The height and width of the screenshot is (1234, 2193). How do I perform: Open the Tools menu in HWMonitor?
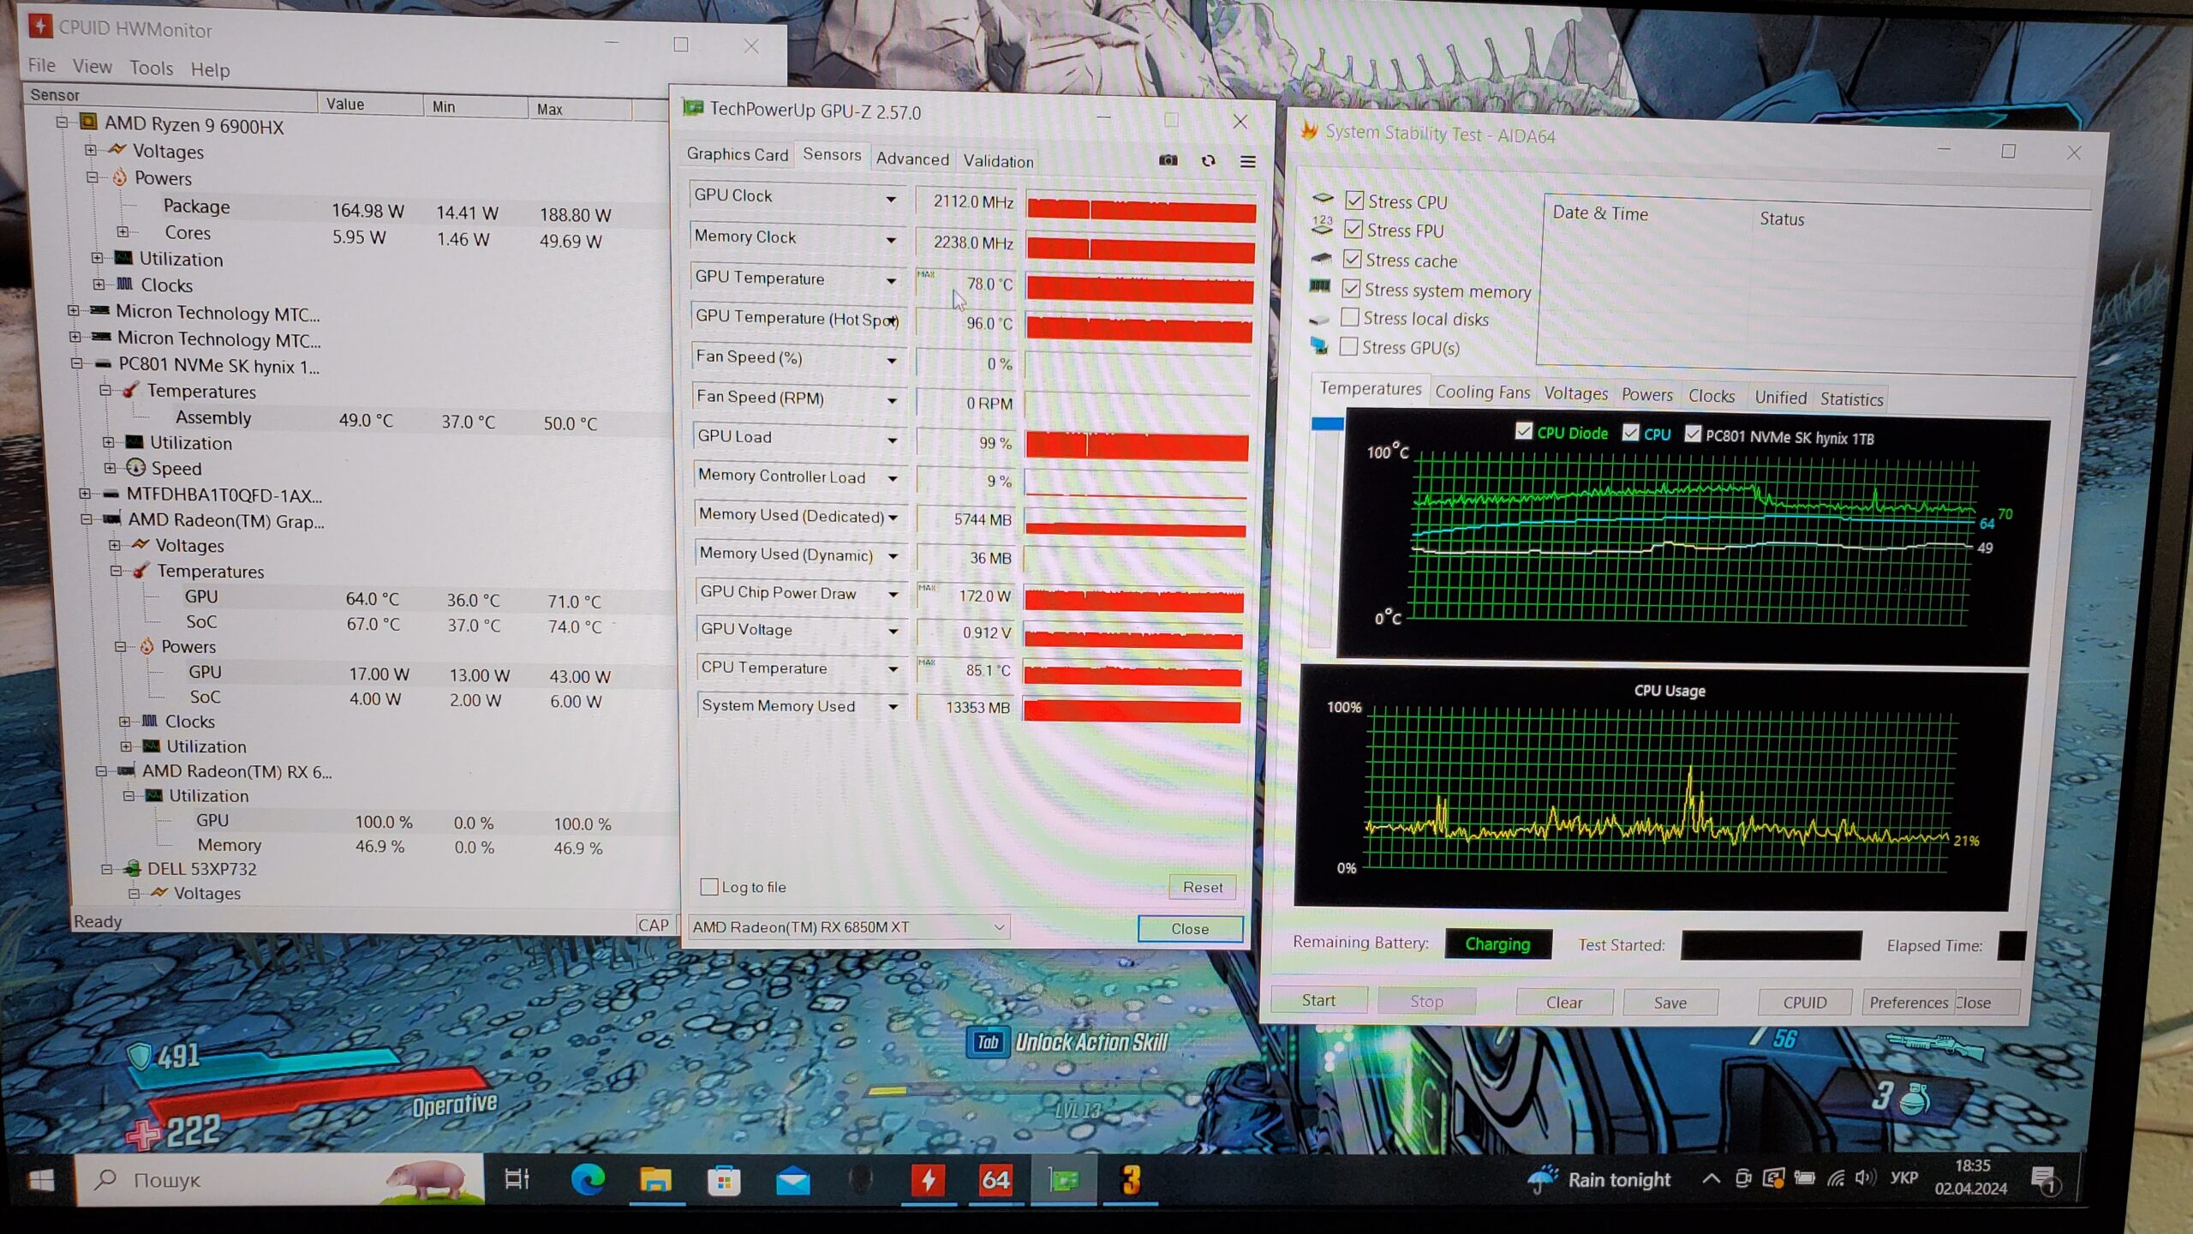click(151, 68)
